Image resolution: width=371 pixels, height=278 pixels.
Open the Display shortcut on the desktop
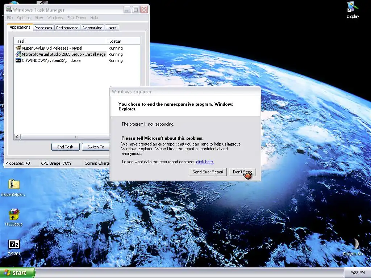click(x=353, y=10)
